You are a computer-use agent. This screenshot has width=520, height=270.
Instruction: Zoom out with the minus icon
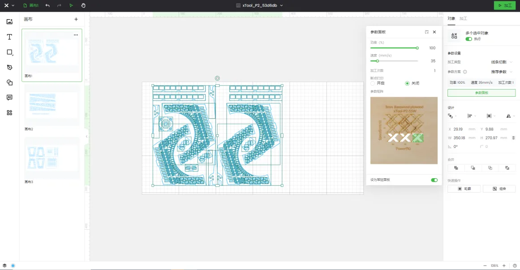click(x=485, y=266)
